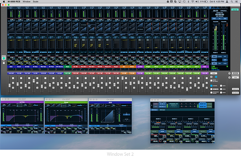Click the up arrow button beside MENU

click(x=229, y=73)
